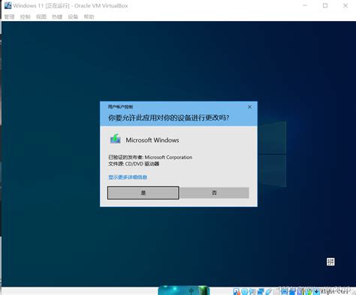356x295 pixels.
Task: Click the keyboard capture arrow icon
Action: (317, 292)
